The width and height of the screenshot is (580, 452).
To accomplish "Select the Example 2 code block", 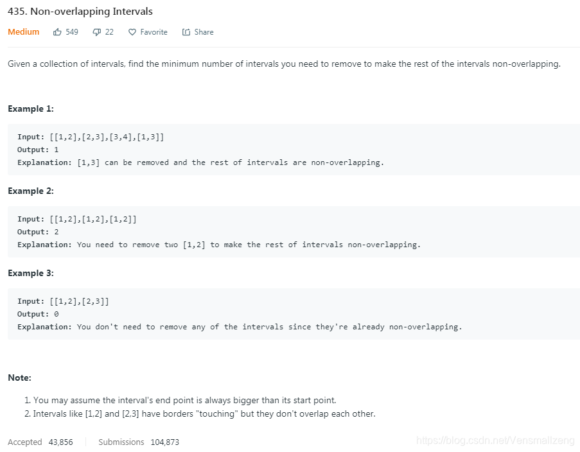I will 289,231.
